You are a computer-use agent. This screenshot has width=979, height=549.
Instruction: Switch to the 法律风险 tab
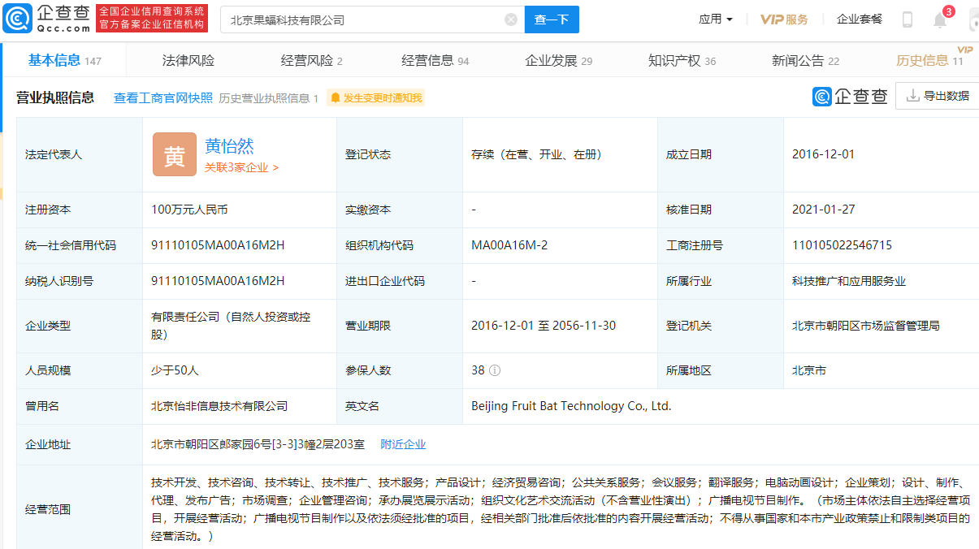click(188, 60)
